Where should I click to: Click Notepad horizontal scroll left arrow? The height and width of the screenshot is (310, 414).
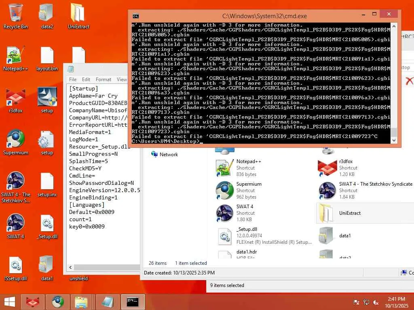[x=70, y=267]
